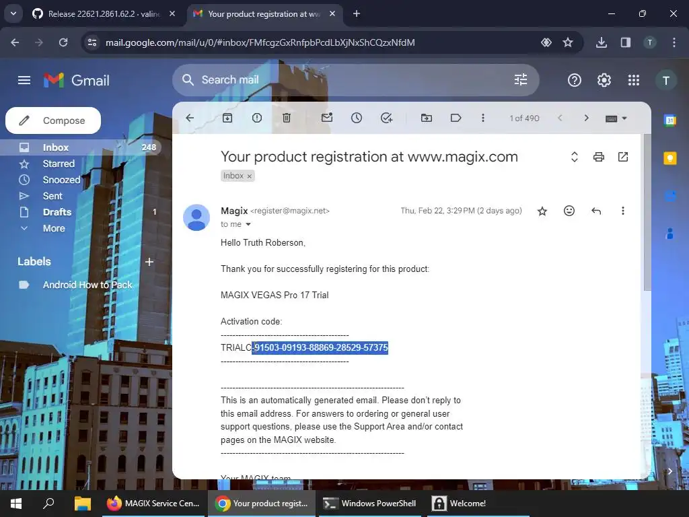Open Chrome three-dot menu
689x517 pixels.
click(674, 42)
